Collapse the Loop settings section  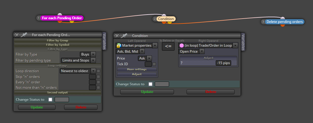click(58, 66)
